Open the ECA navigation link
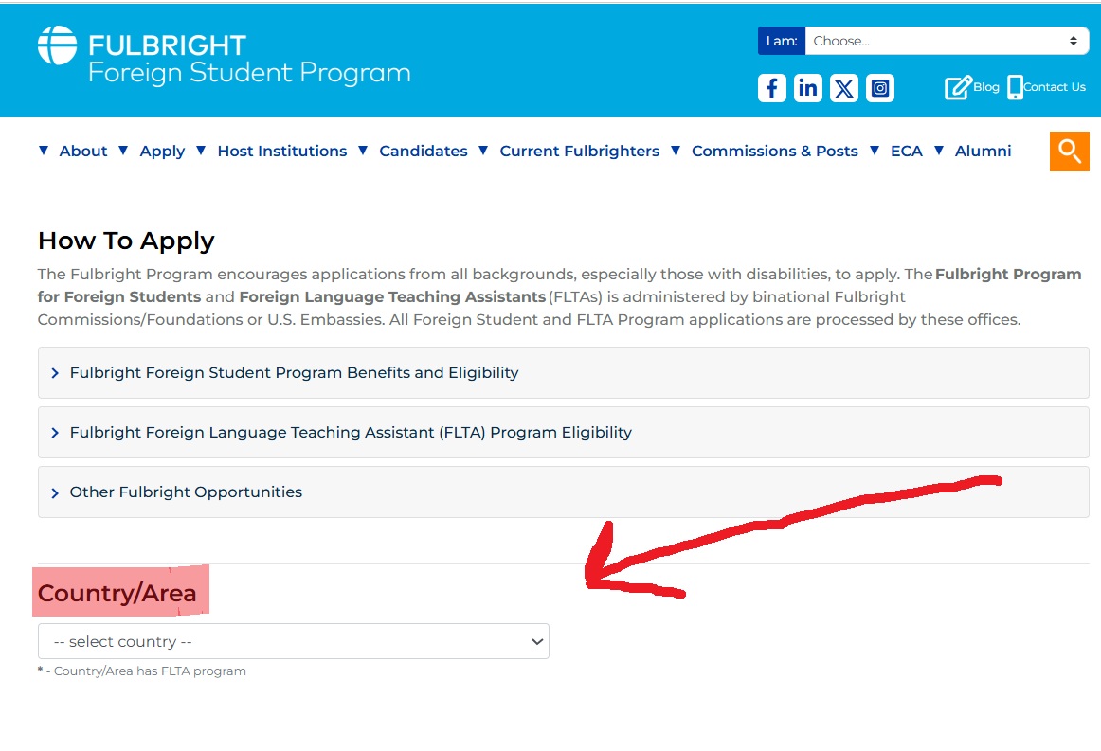Viewport: 1101px width, 751px height. click(907, 151)
